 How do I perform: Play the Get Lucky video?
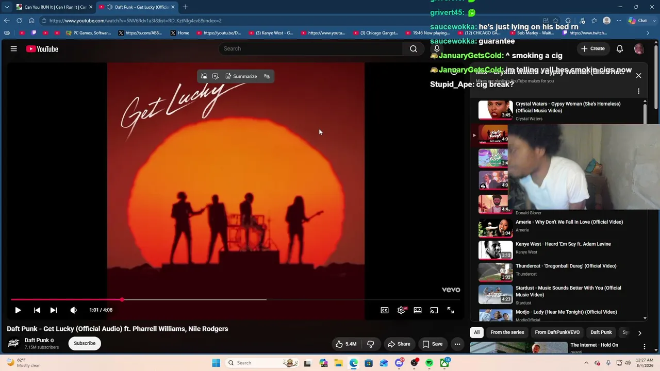[x=18, y=310]
